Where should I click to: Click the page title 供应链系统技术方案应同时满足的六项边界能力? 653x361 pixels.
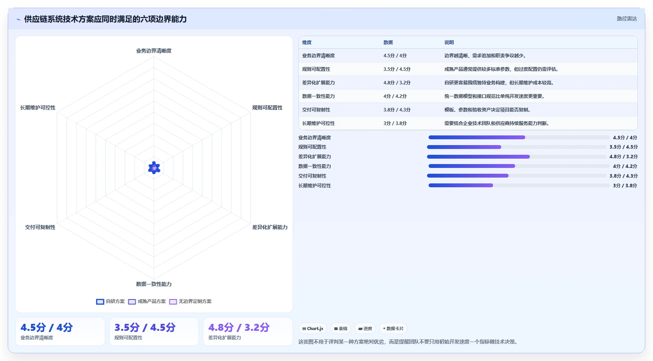(105, 19)
